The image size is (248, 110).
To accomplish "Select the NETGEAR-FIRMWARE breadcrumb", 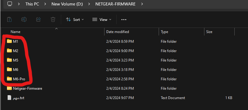I will (x=115, y=4).
